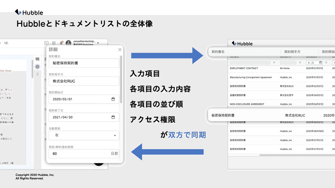Click the counterparty filter input box

(288, 63)
